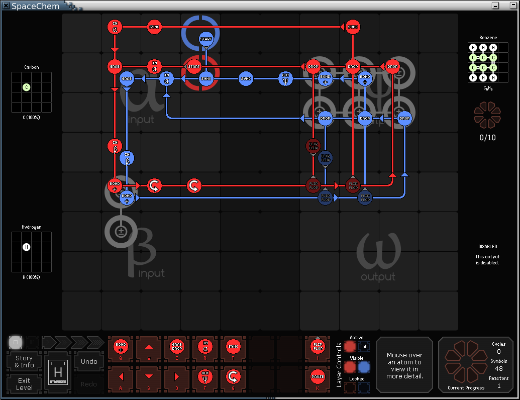The height and width of the screenshot is (400, 520).
Task: Select the blue GRAB symbol in reactor
Action: pos(127,79)
